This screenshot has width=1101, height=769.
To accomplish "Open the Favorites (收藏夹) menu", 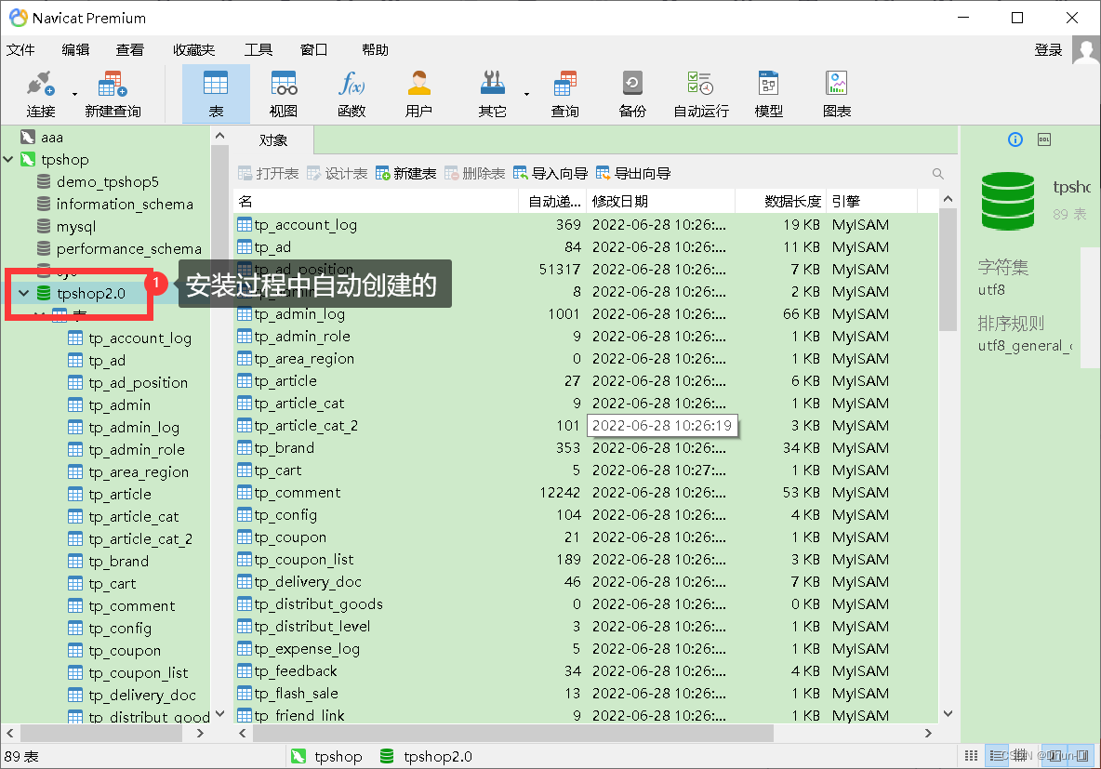I will 193,50.
